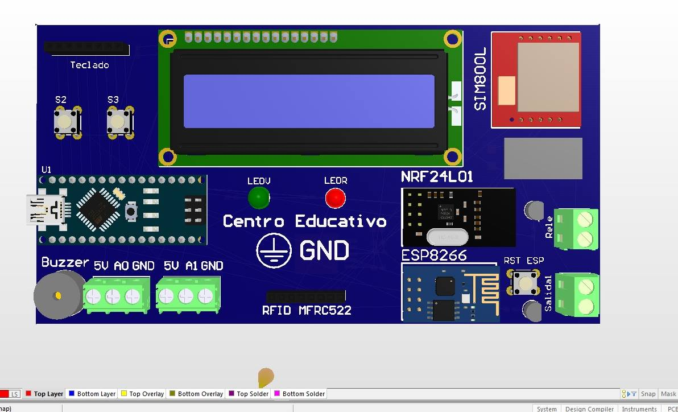The image size is (678, 412).
Task: Click the LS layer set button
Action: (15, 394)
